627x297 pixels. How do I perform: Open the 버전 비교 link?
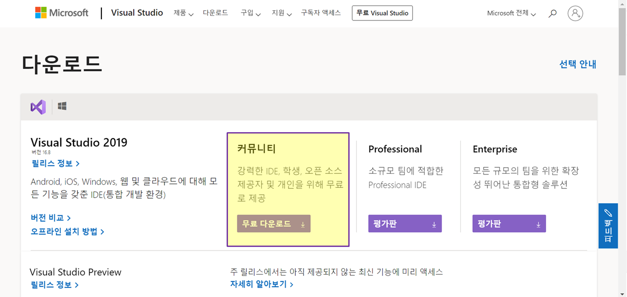click(50, 218)
